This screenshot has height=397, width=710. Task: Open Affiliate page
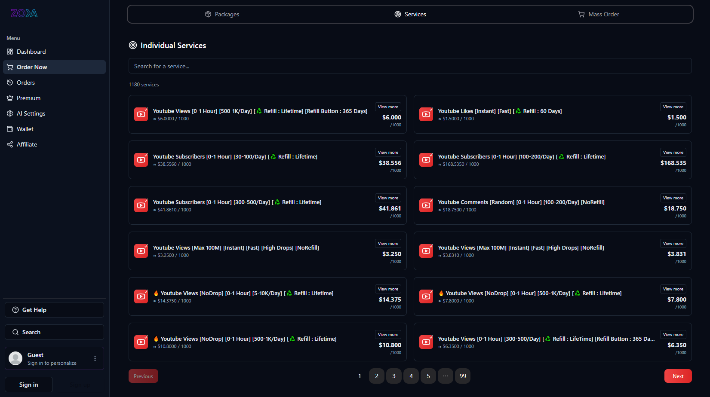pyautogui.click(x=54, y=144)
